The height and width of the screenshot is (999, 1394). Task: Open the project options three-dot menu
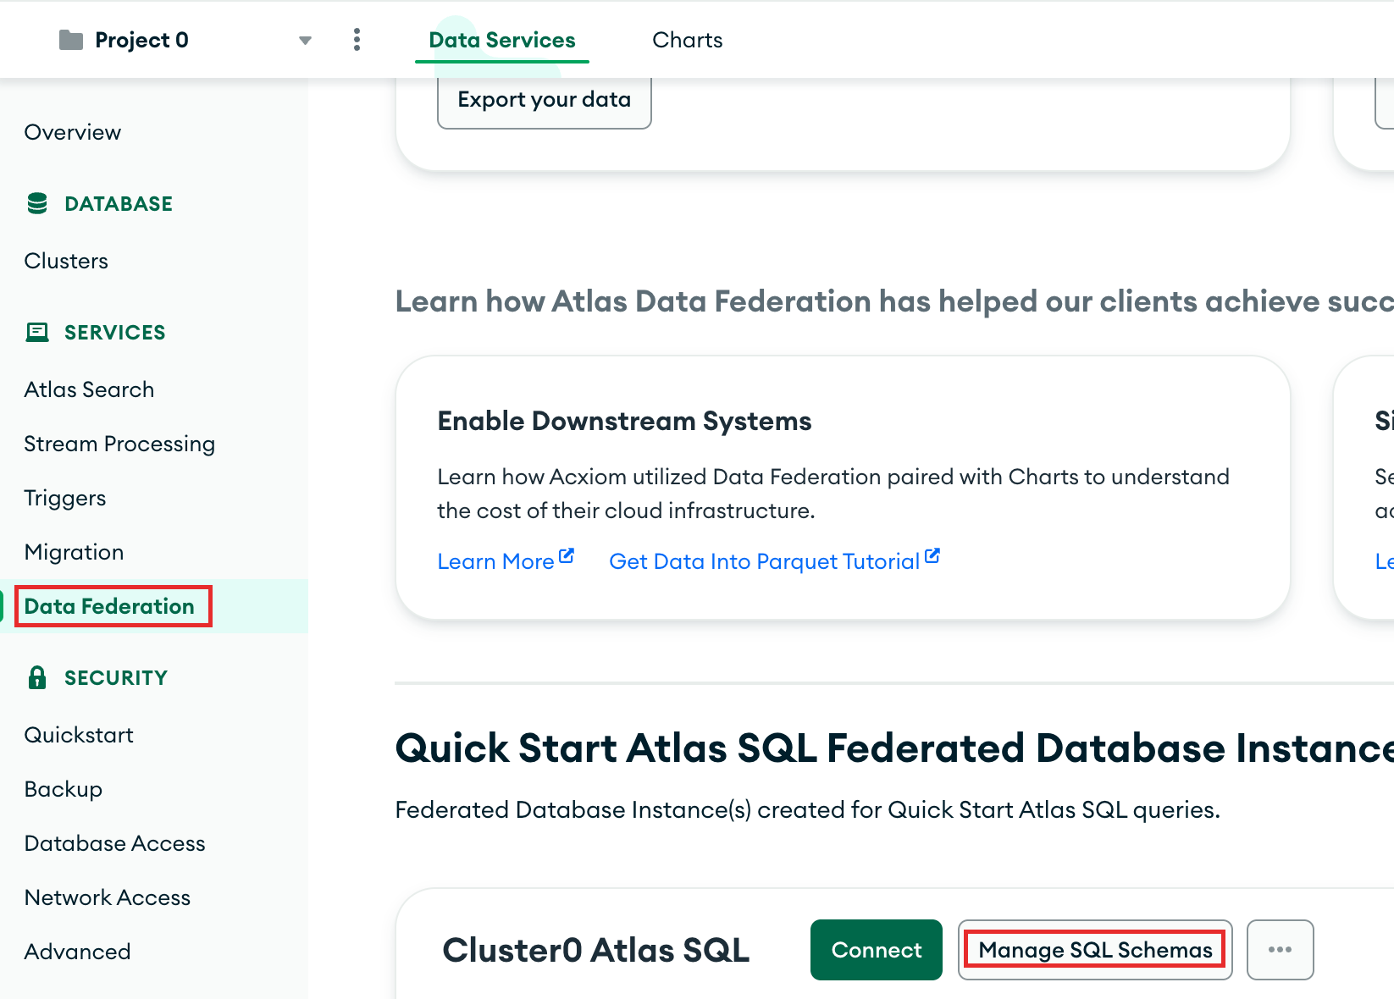click(357, 40)
